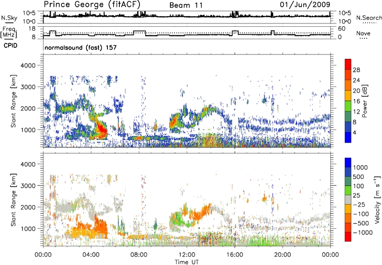Click the '60' Nave axis tick label
The height and width of the screenshot is (265, 382).
341,29
